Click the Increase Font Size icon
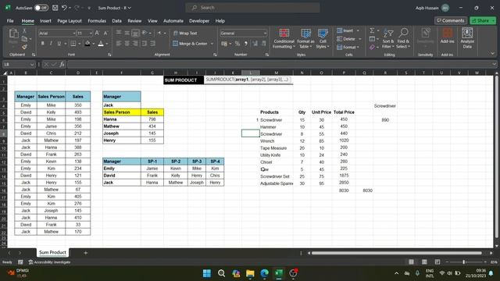Screen dimensions: 500x281 [x=97, y=33]
